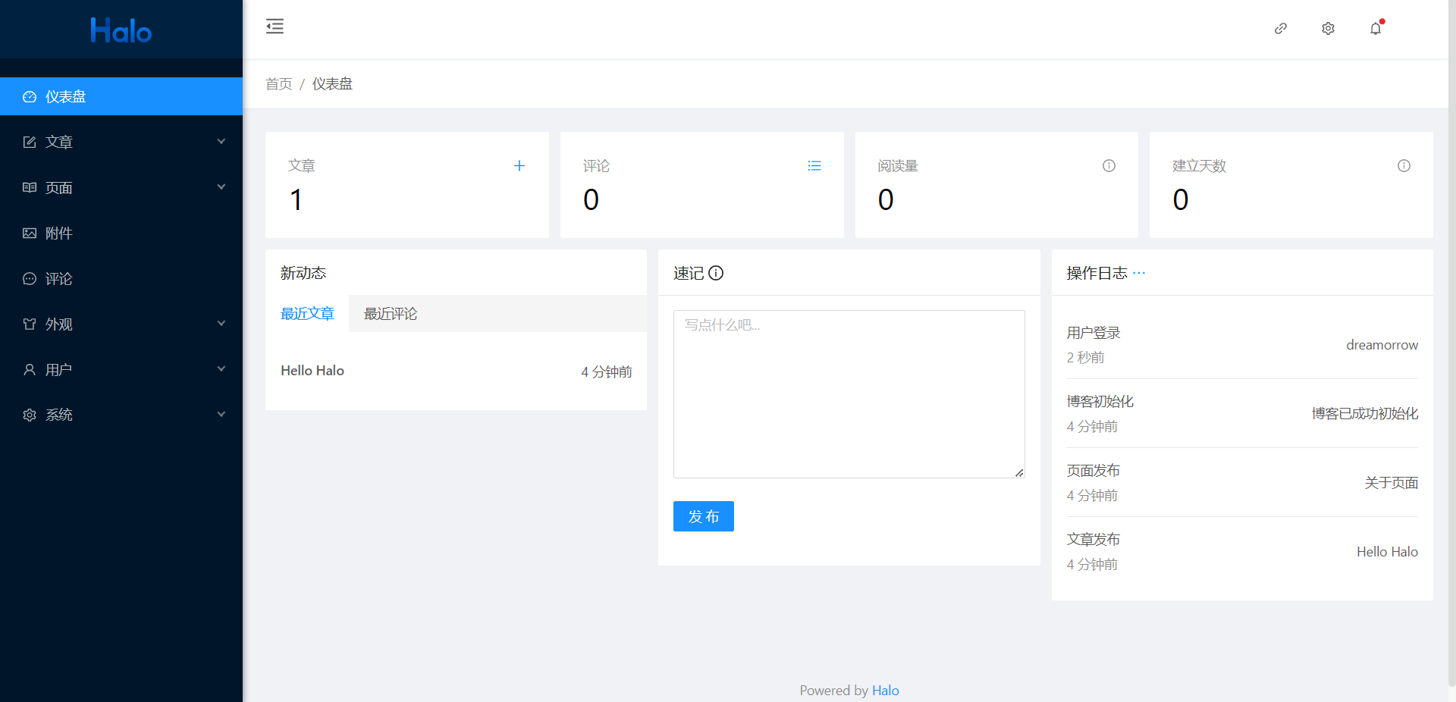
Task: Expand the 外观 sidebar submenu
Action: pos(121,324)
